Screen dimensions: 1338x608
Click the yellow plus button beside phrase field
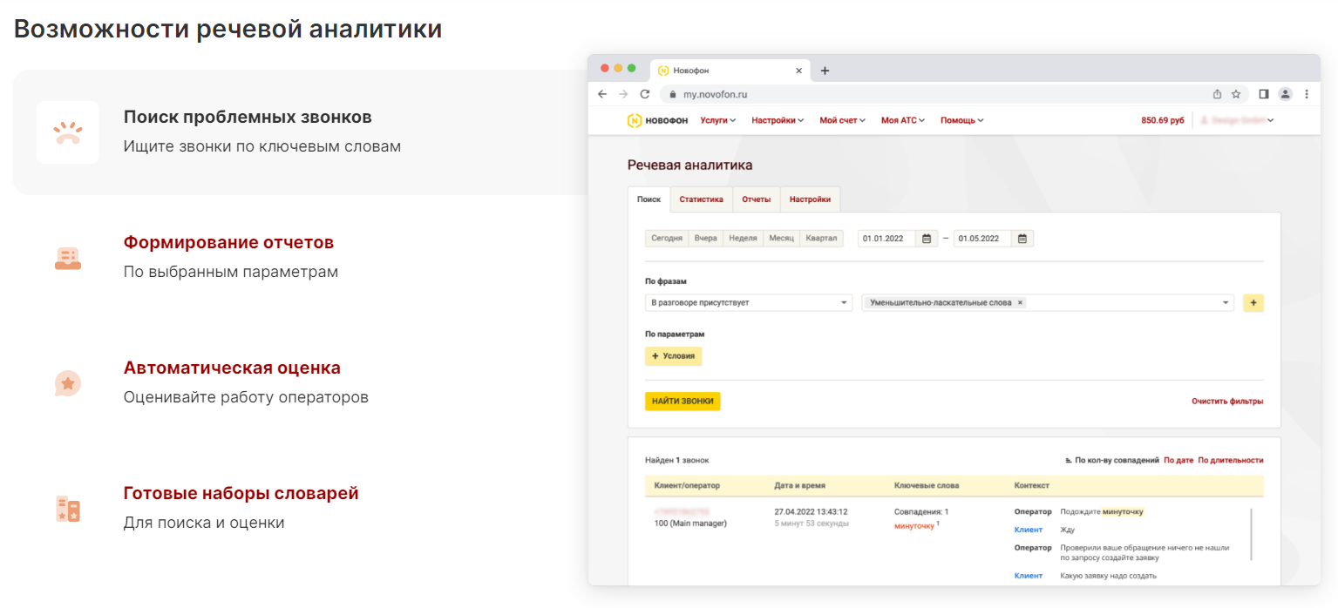(x=1253, y=303)
